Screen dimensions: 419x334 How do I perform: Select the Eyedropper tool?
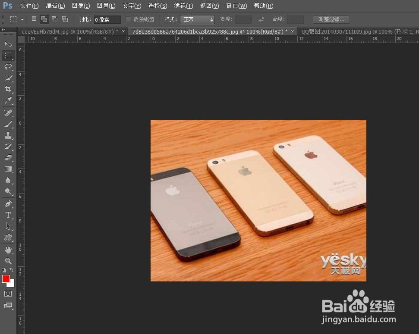[8, 100]
